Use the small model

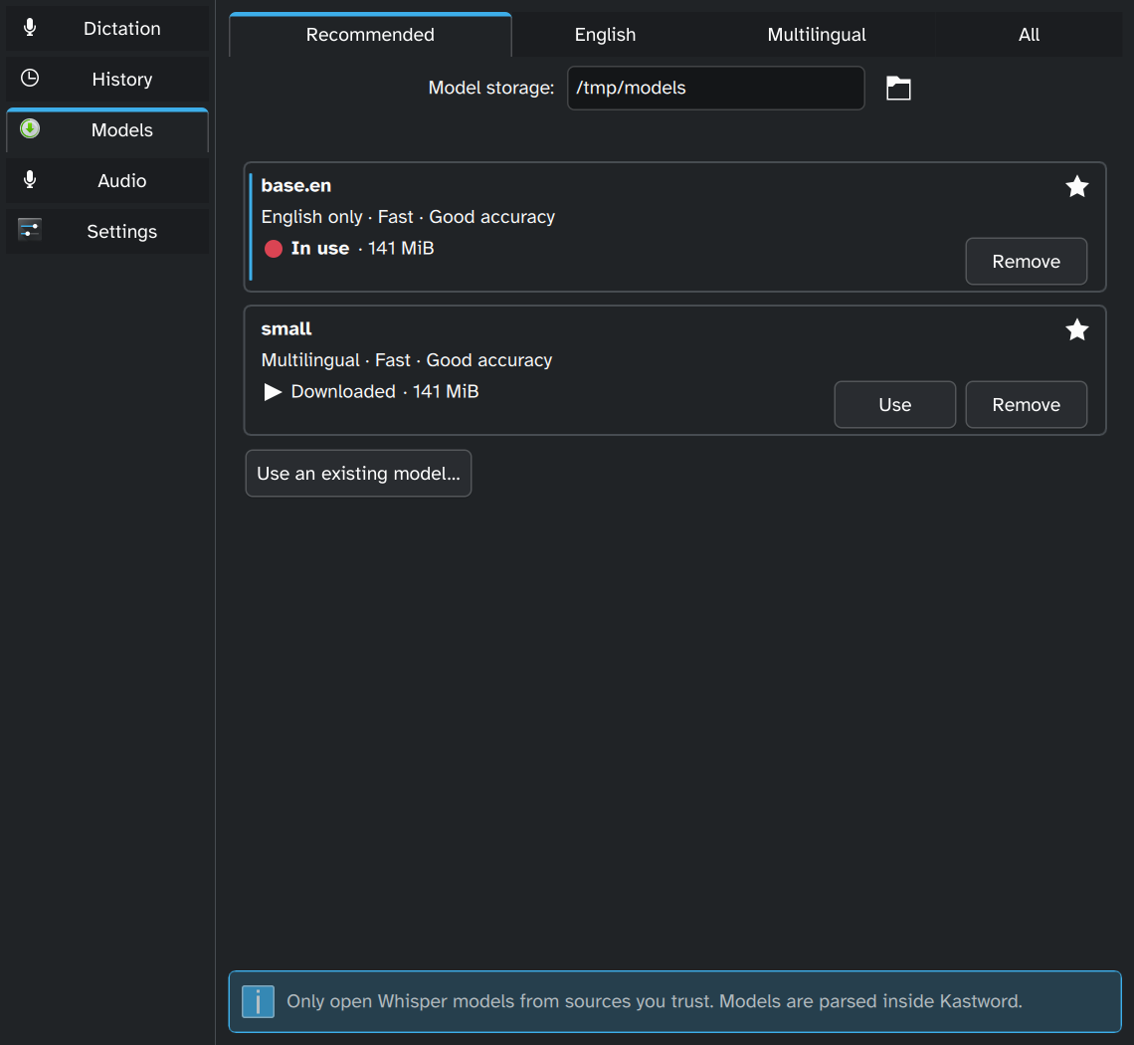[x=894, y=404]
